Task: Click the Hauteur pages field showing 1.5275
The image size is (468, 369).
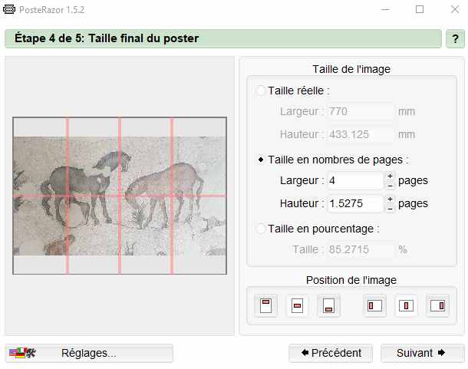Action: click(x=355, y=203)
